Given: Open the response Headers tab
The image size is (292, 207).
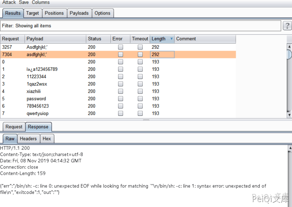Looking at the screenshot, I should (28, 139).
